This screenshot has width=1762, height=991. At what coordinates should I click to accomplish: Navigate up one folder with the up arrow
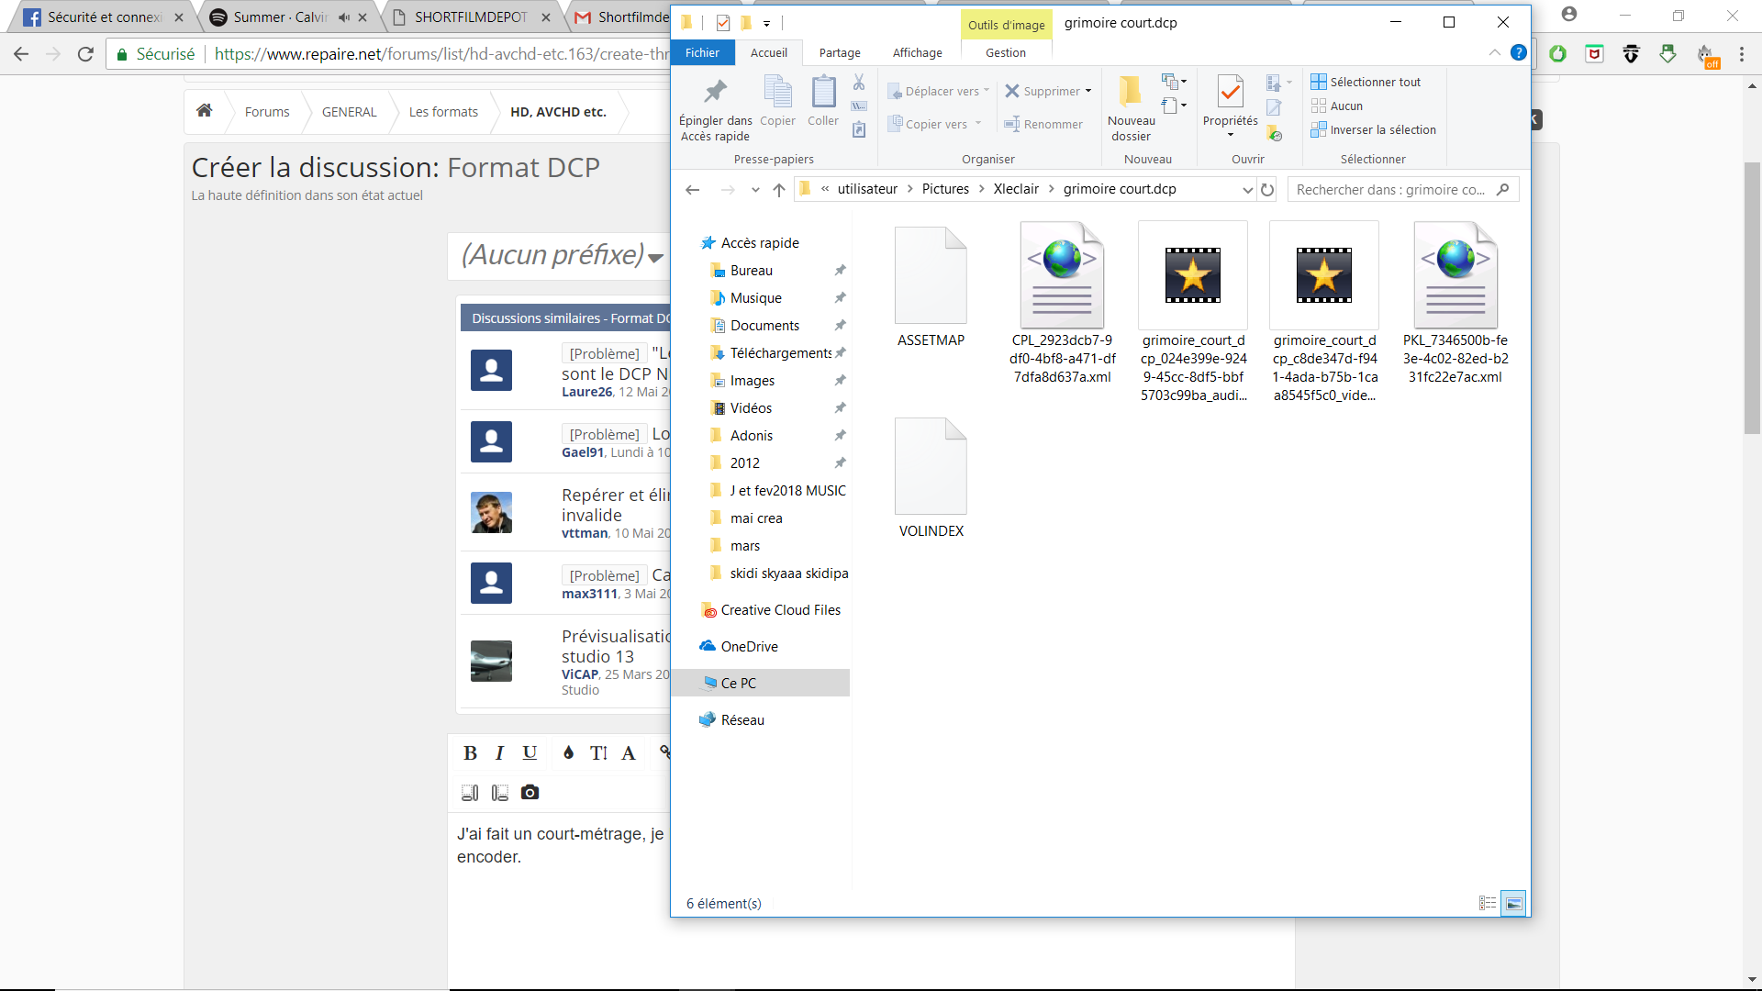click(x=779, y=190)
